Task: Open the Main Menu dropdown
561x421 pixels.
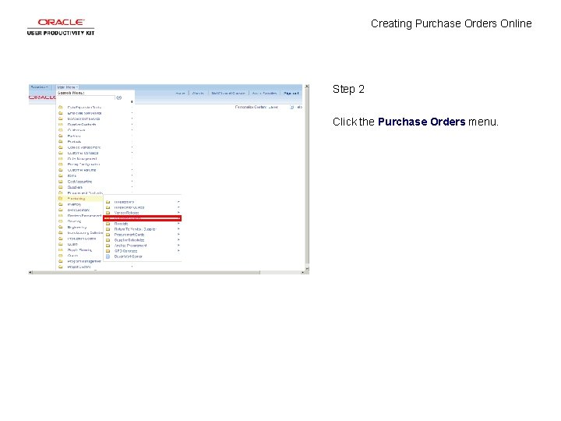Action: click(x=68, y=87)
